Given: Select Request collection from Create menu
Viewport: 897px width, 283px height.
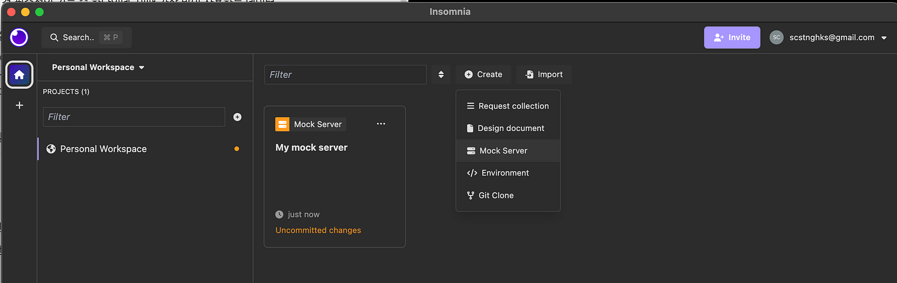Looking at the screenshot, I should pyautogui.click(x=508, y=106).
